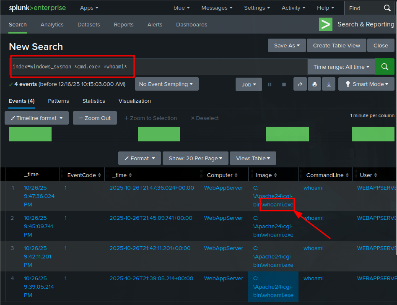
Task: Expand the Save As dropdown
Action: pyautogui.click(x=287, y=45)
